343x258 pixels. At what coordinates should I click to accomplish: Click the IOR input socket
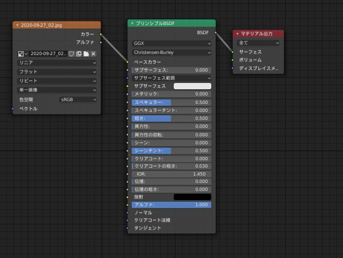pos(128,174)
